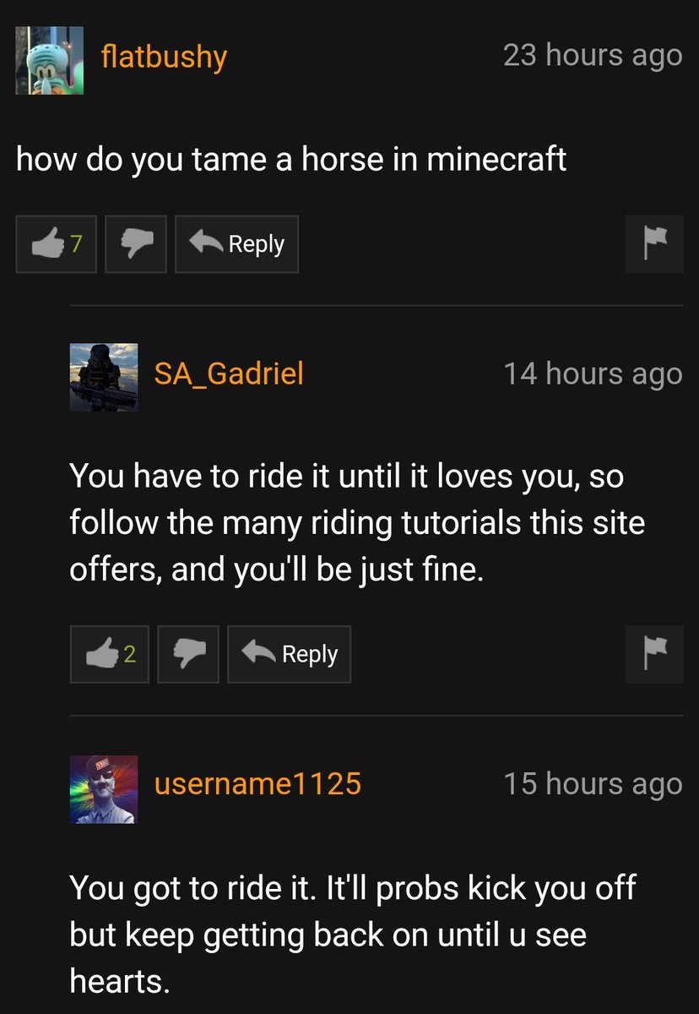Click username1125's rainbow avatar image
The width and height of the screenshot is (699, 1014).
click(104, 789)
